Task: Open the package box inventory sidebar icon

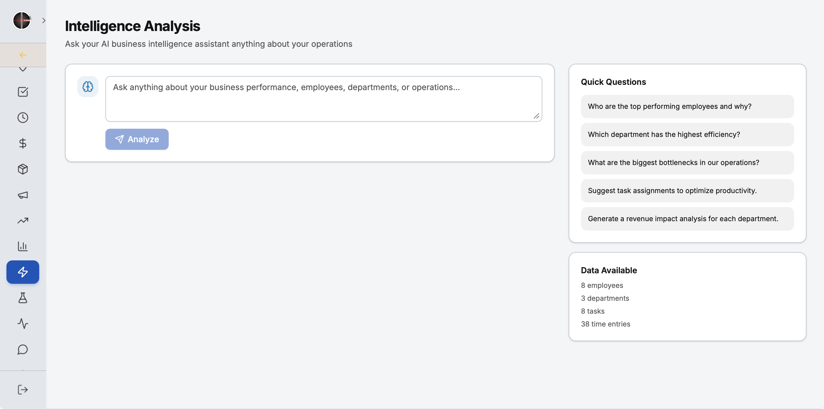Action: click(x=23, y=169)
